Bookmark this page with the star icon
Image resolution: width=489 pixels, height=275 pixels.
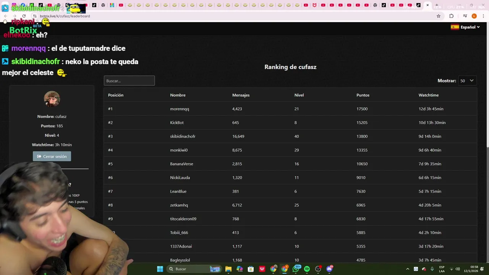pos(439,16)
